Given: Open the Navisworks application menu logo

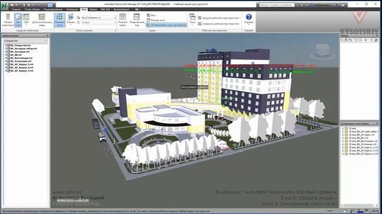Looking at the screenshot, I should (x=5, y=6).
